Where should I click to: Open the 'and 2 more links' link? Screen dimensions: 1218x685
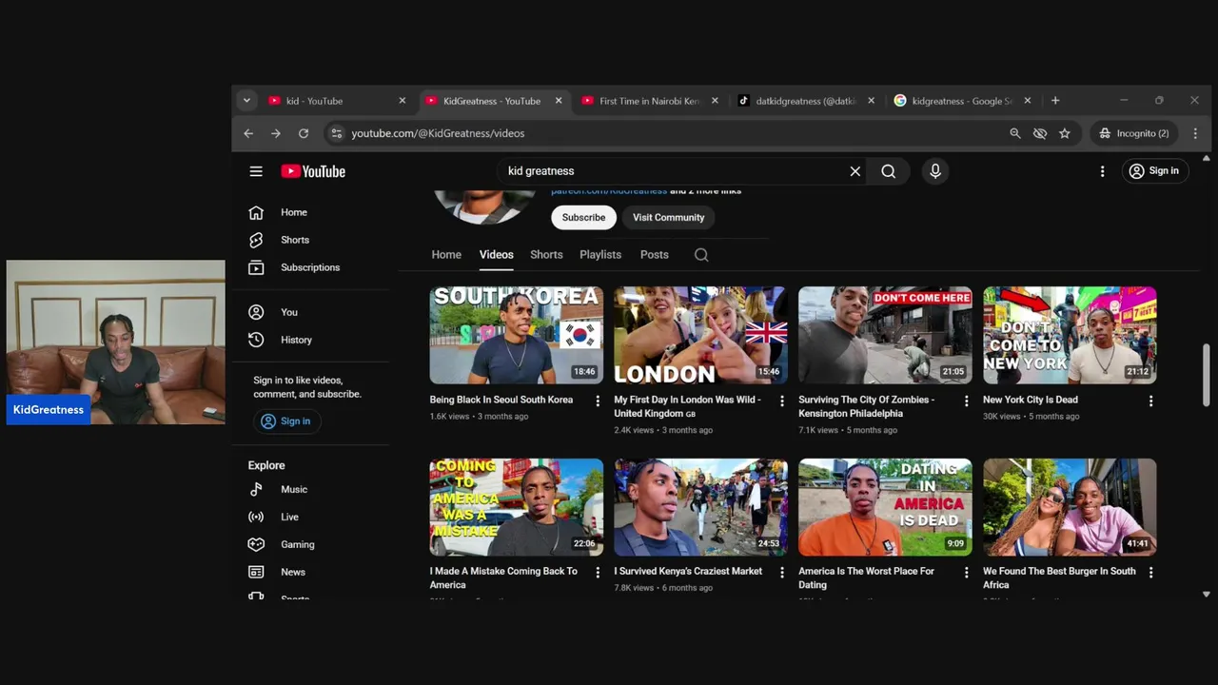pyautogui.click(x=705, y=191)
